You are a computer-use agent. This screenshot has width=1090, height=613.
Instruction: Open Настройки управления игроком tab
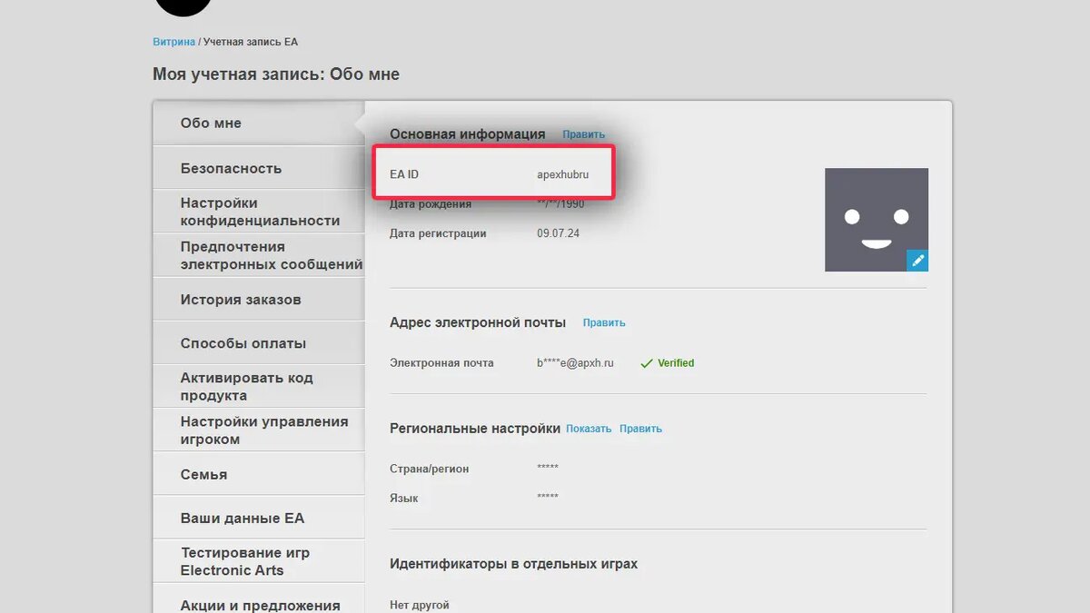tap(259, 430)
